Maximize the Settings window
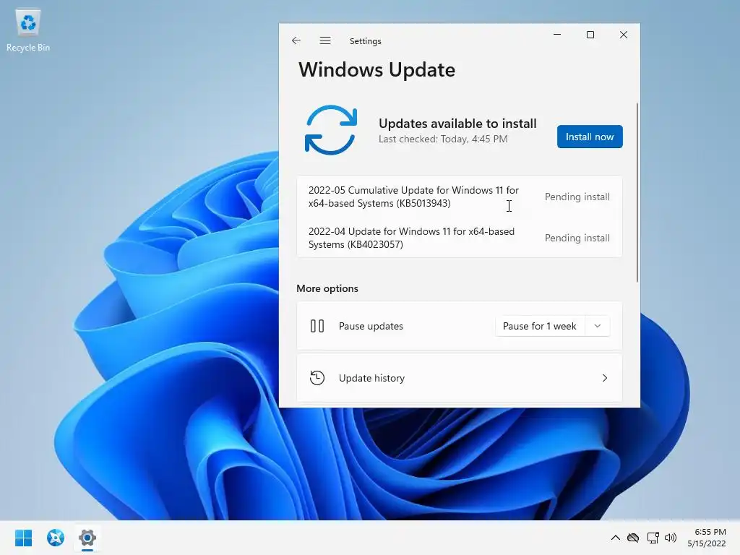This screenshot has width=740, height=555. pos(590,35)
